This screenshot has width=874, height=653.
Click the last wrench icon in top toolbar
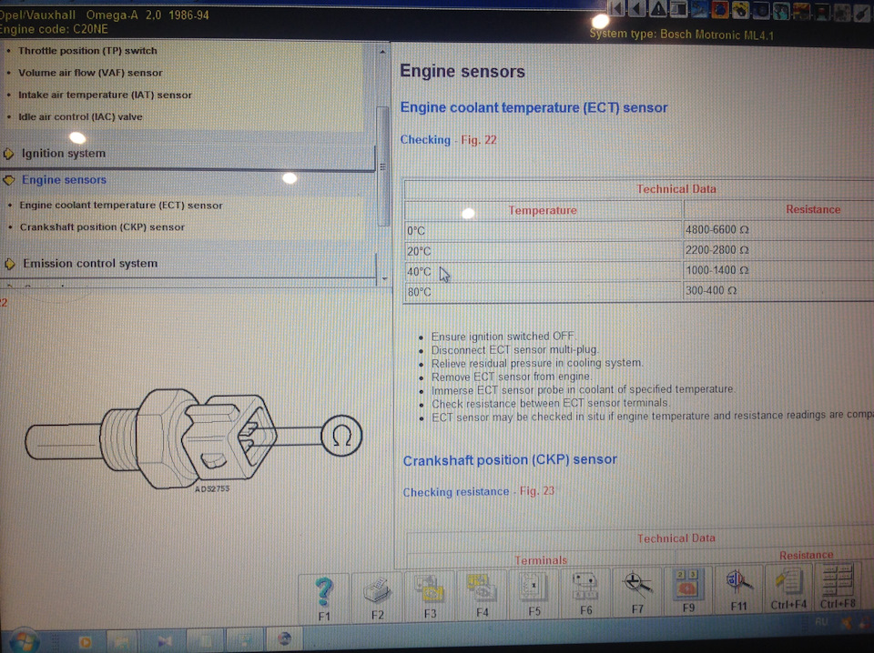pyautogui.click(x=863, y=11)
